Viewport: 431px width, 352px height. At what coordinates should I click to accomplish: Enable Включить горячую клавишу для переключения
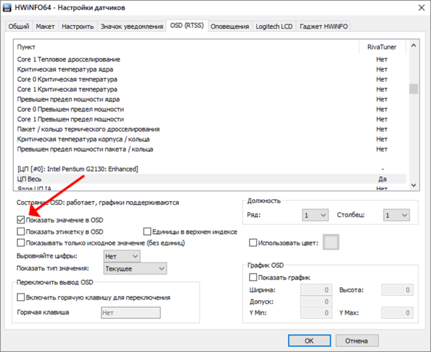tap(21, 297)
